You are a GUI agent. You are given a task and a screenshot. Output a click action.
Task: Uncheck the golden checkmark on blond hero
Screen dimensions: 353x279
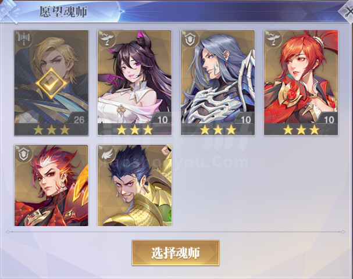[x=51, y=83]
